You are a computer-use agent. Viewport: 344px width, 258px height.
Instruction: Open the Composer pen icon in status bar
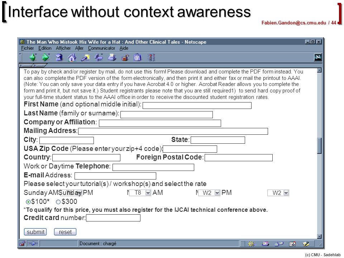click(306, 244)
